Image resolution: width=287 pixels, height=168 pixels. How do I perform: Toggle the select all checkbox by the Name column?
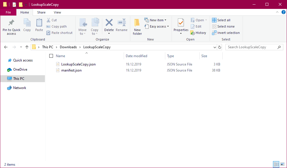[x=51, y=56]
